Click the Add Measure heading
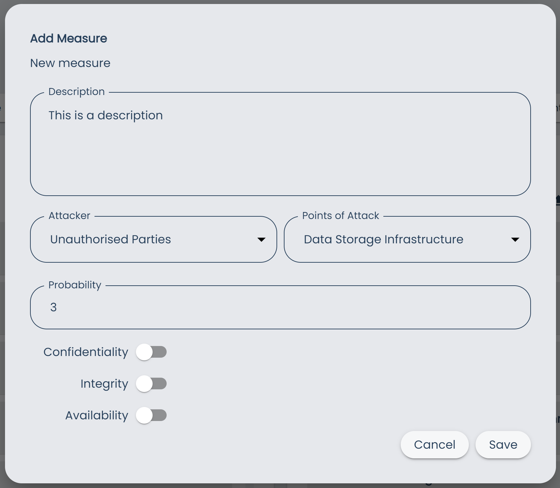560x488 pixels. click(x=68, y=38)
